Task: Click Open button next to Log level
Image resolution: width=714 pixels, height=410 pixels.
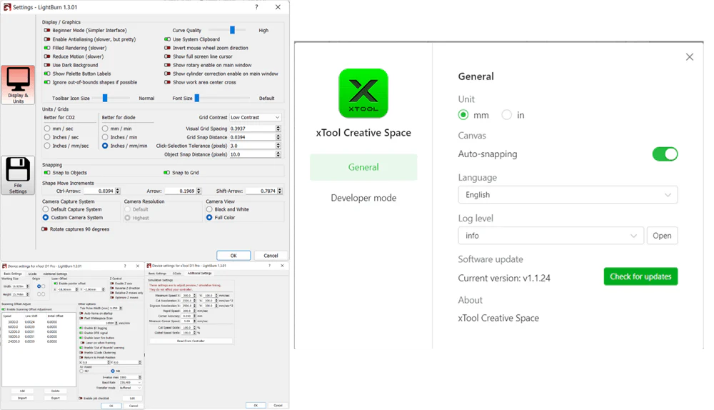Action: [662, 236]
